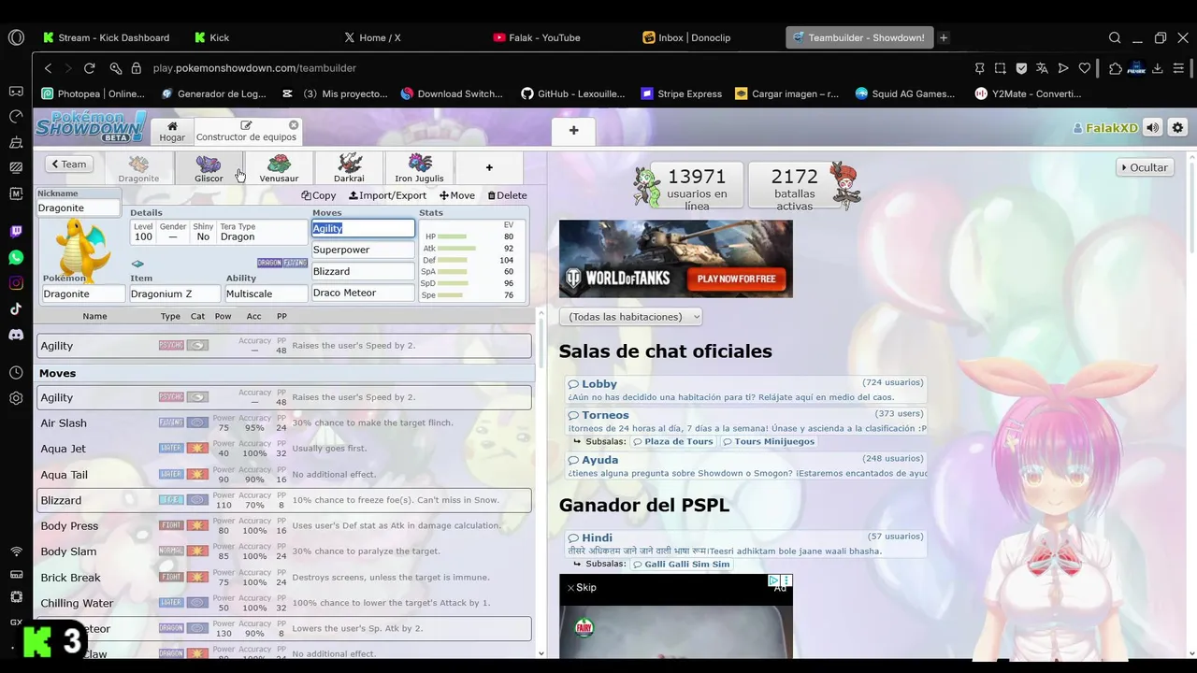The height and width of the screenshot is (673, 1197).
Task: Open the stats EV bars panel
Action: (471, 260)
